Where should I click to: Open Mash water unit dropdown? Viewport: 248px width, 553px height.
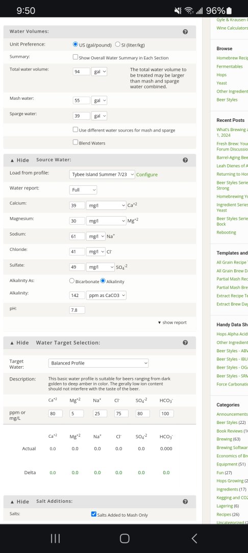coord(100,100)
